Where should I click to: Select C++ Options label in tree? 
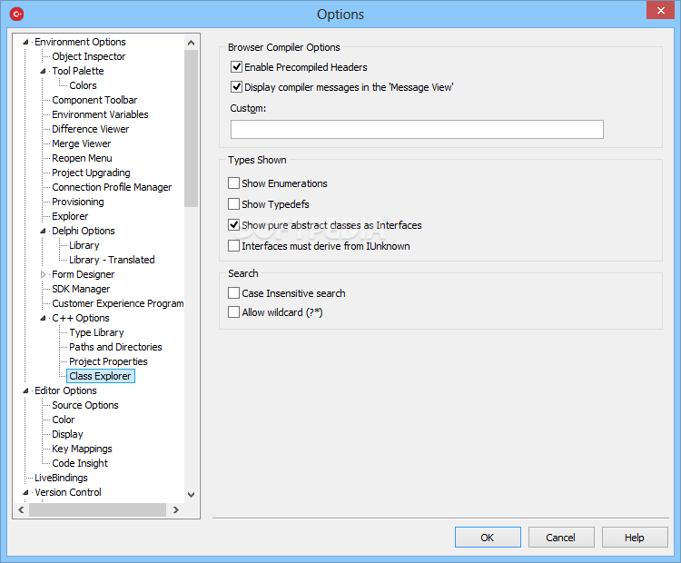coord(80,319)
